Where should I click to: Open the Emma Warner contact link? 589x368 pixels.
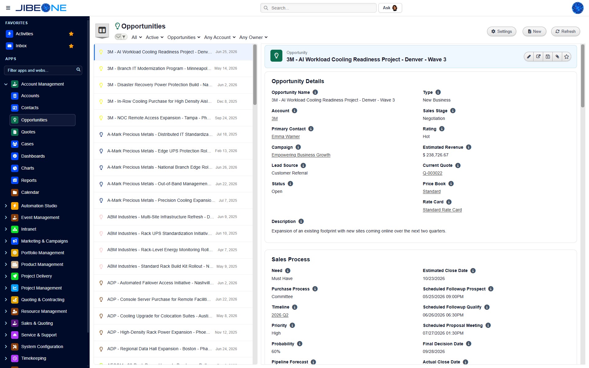tap(285, 137)
